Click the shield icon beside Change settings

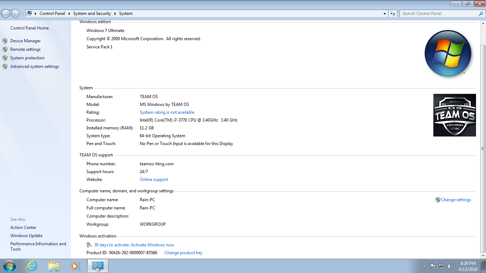point(438,200)
